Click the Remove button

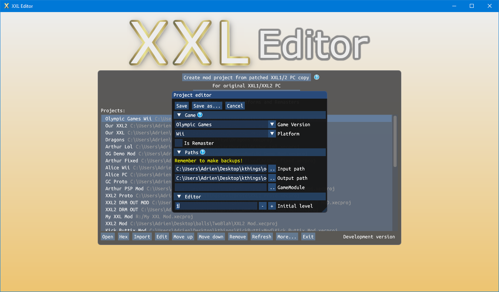point(238,236)
